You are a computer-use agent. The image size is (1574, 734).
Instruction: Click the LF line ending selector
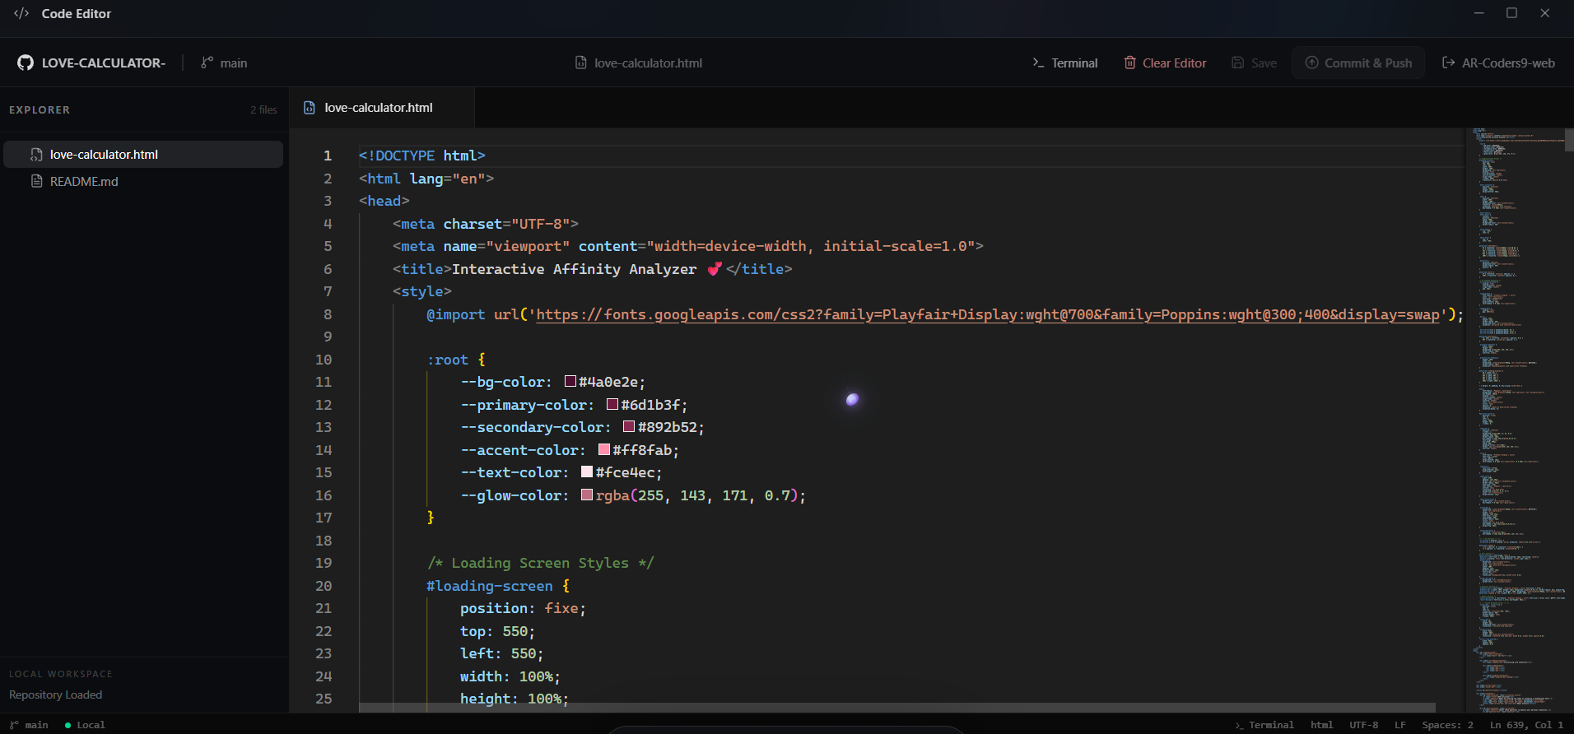pyautogui.click(x=1399, y=725)
